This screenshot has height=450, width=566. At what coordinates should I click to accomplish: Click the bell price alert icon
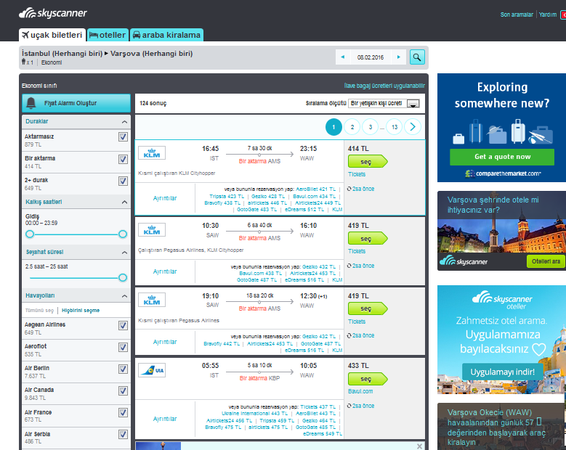(31, 103)
